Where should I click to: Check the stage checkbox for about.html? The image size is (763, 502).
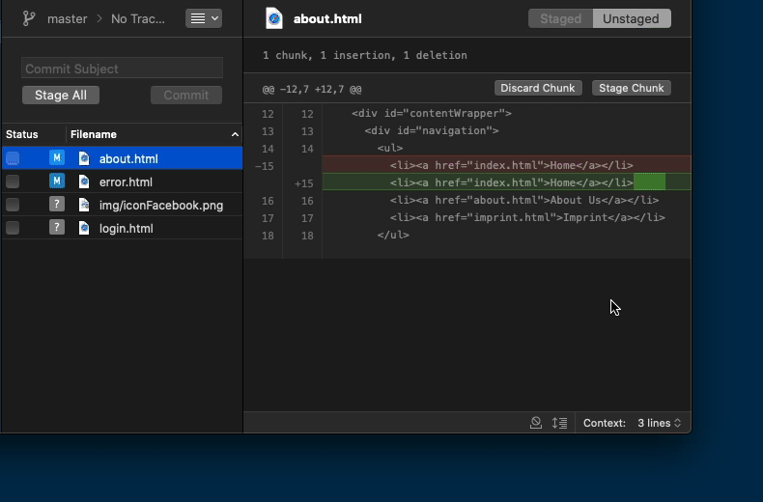click(13, 158)
